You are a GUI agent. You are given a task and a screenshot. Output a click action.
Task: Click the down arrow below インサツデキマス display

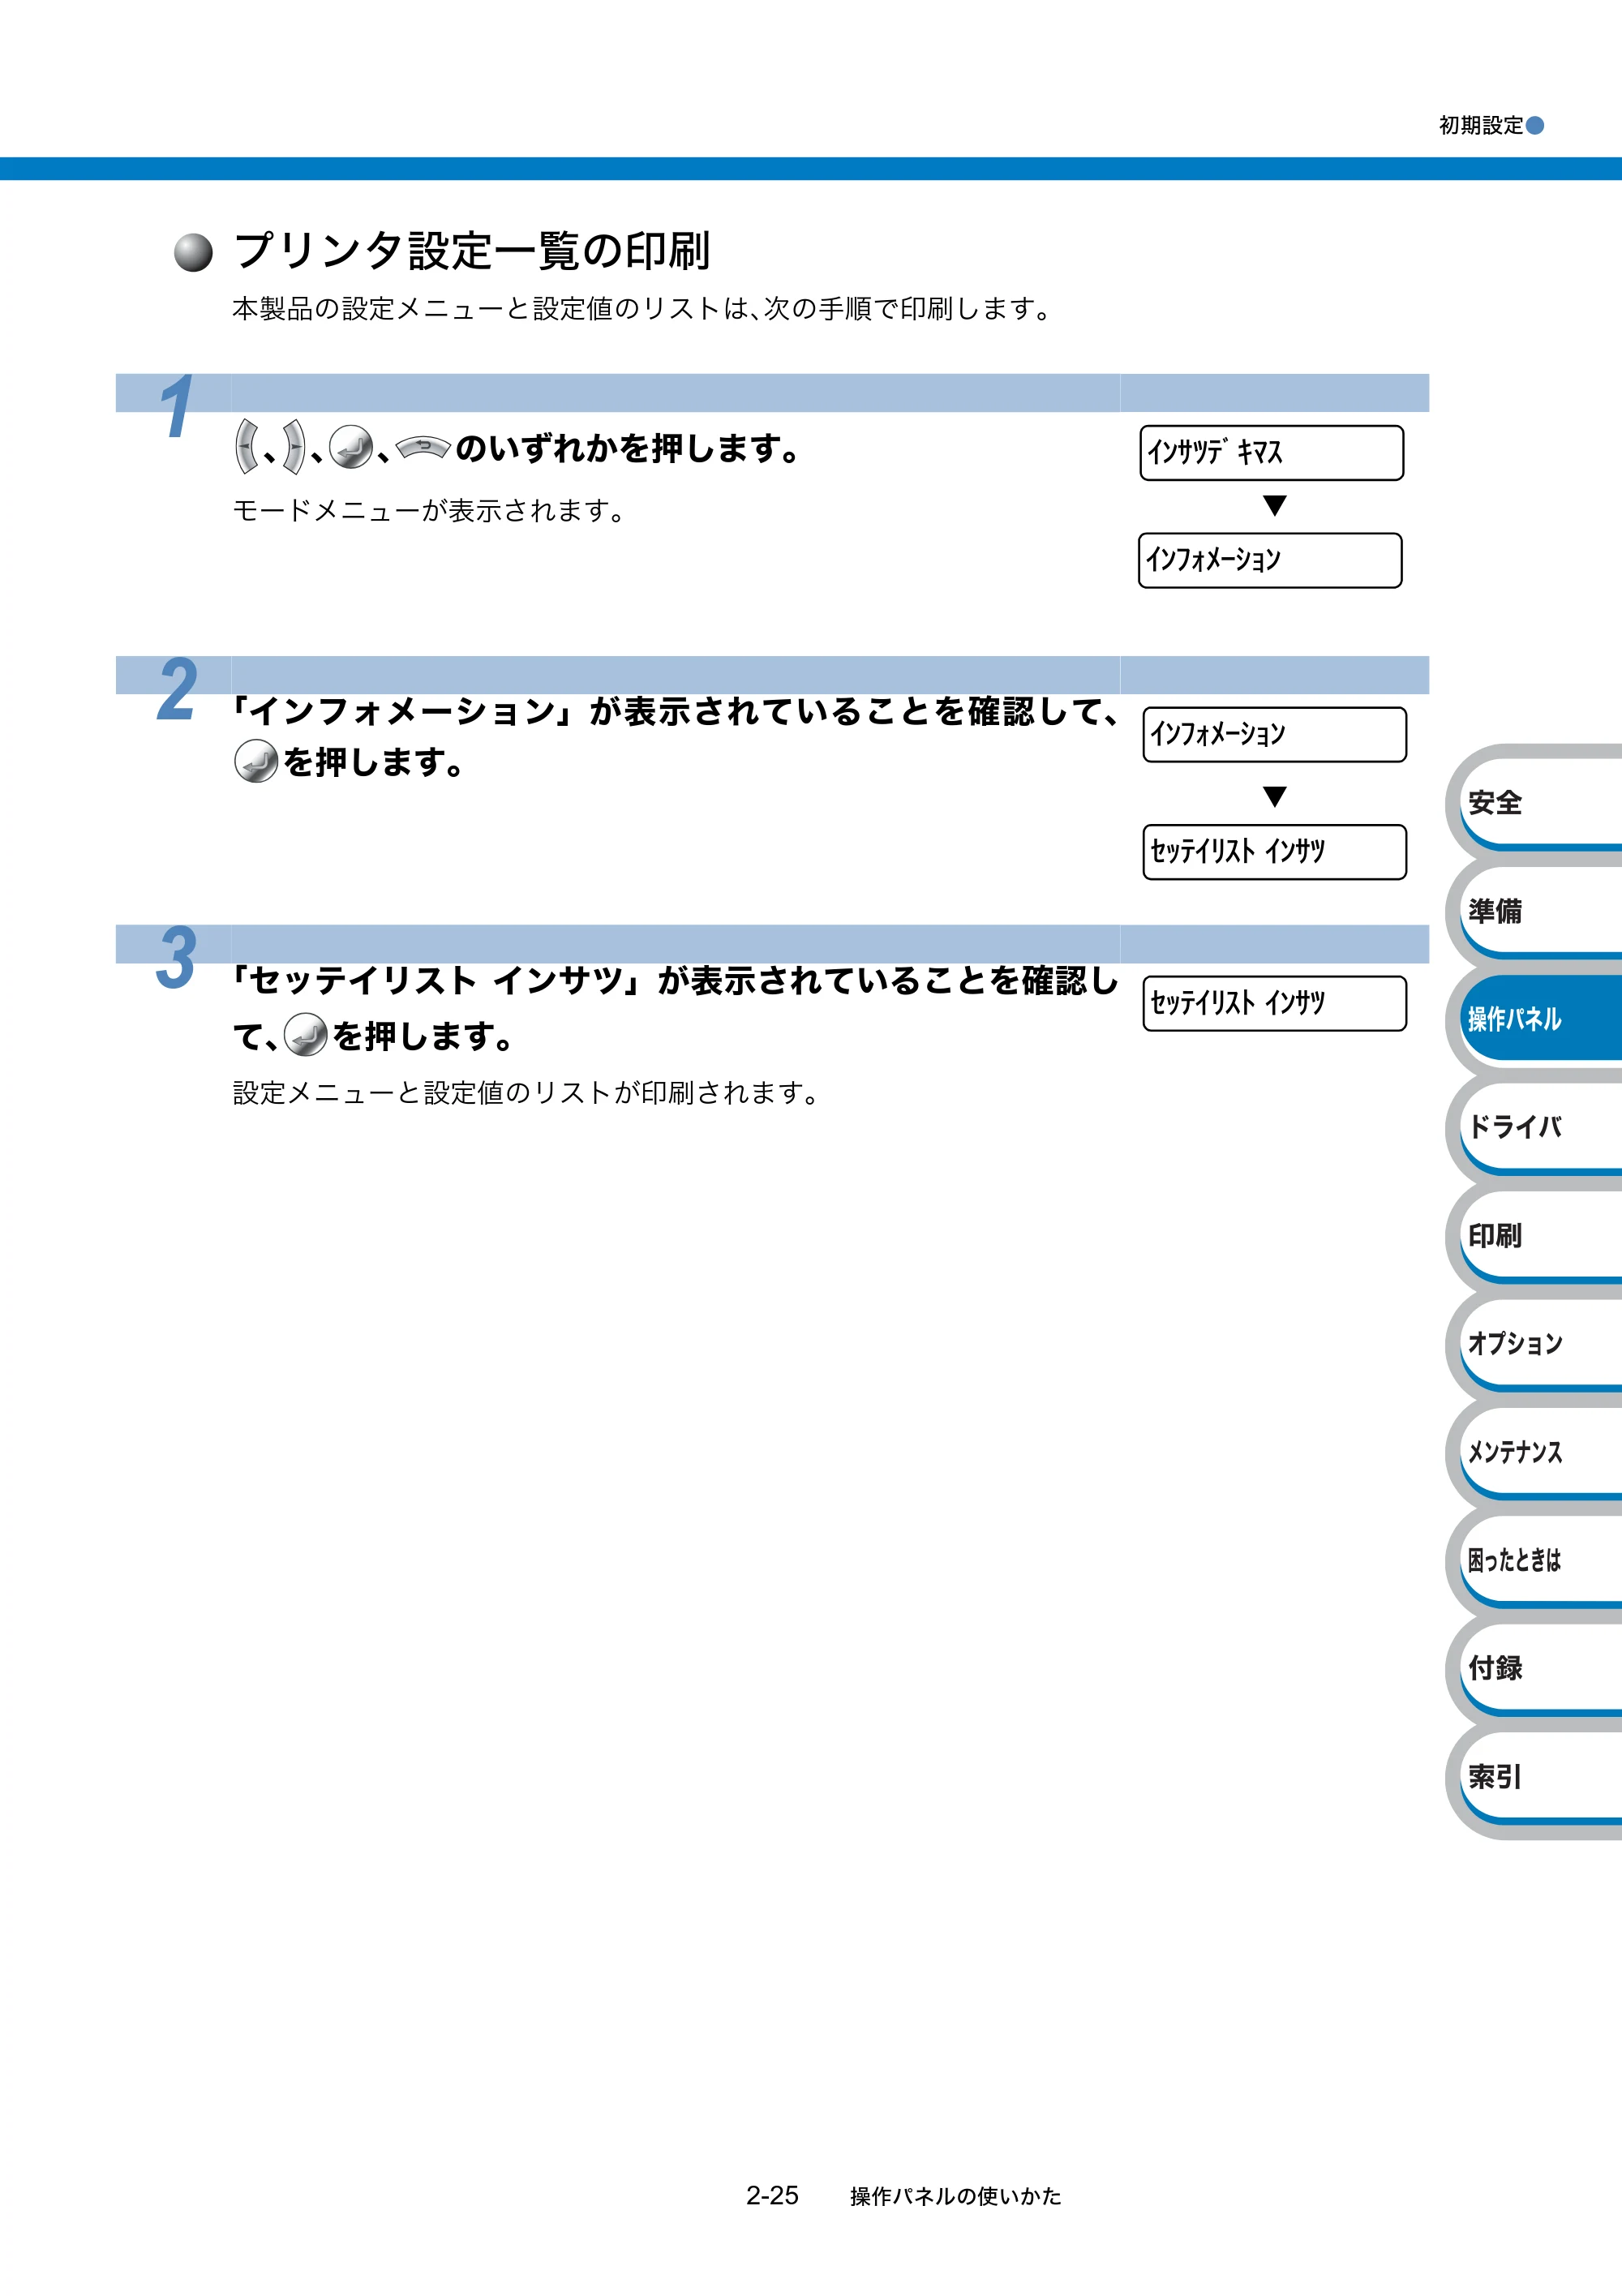pos(1274,505)
